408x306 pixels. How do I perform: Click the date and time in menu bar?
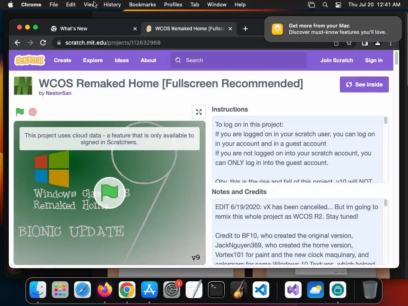[x=374, y=4]
